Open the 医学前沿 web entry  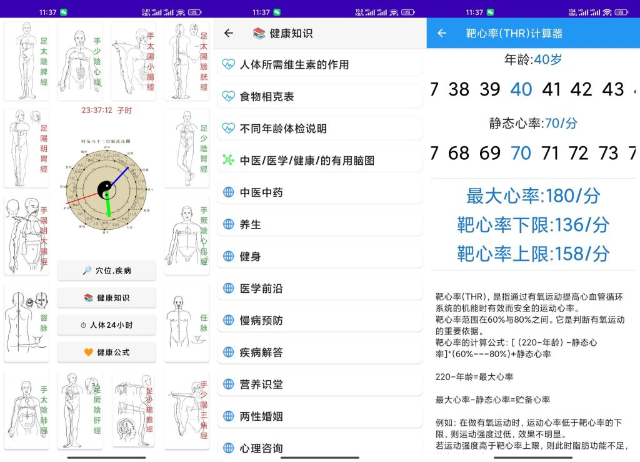(x=320, y=288)
